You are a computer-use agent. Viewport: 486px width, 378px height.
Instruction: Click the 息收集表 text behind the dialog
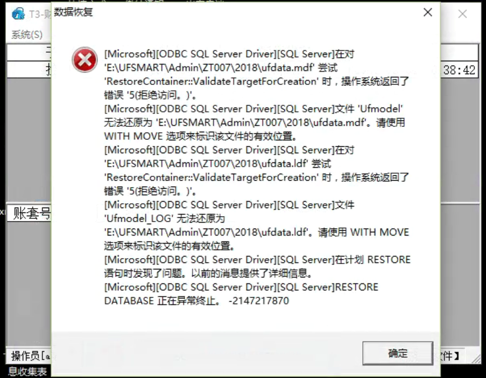pyautogui.click(x=27, y=371)
